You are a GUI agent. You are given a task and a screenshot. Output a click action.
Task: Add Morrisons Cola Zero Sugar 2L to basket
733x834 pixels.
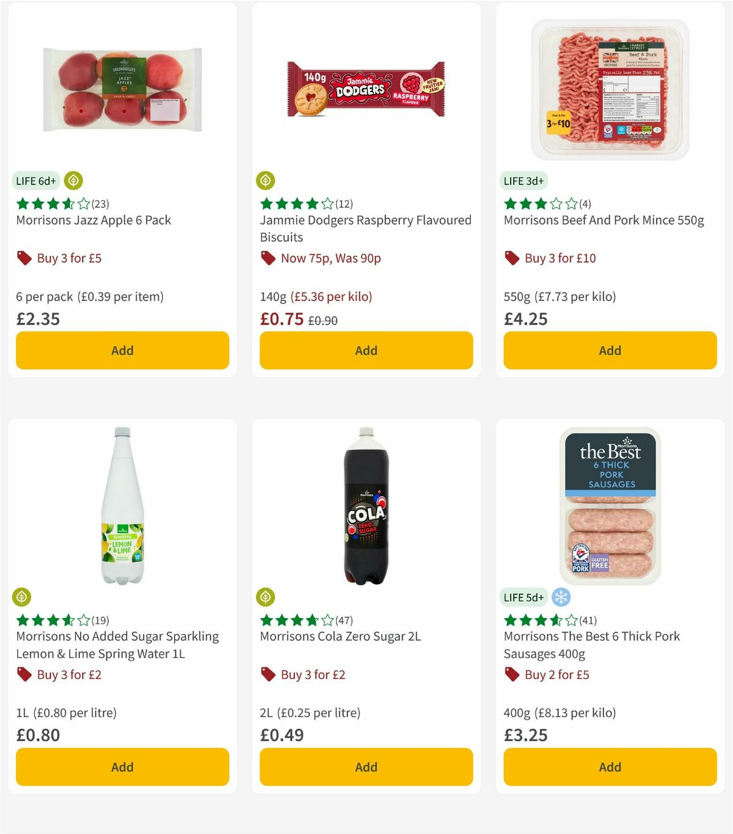[x=366, y=767]
